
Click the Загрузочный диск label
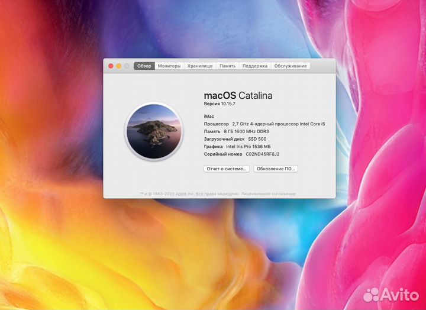coord(224,139)
